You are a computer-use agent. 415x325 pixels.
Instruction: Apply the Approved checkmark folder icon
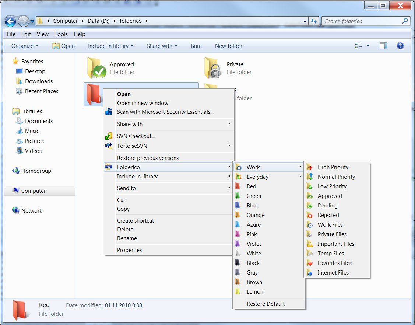330,196
